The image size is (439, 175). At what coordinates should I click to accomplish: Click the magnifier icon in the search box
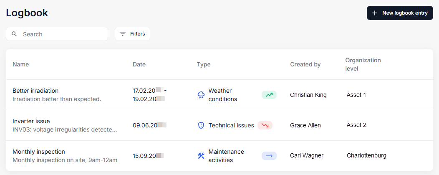coord(14,34)
